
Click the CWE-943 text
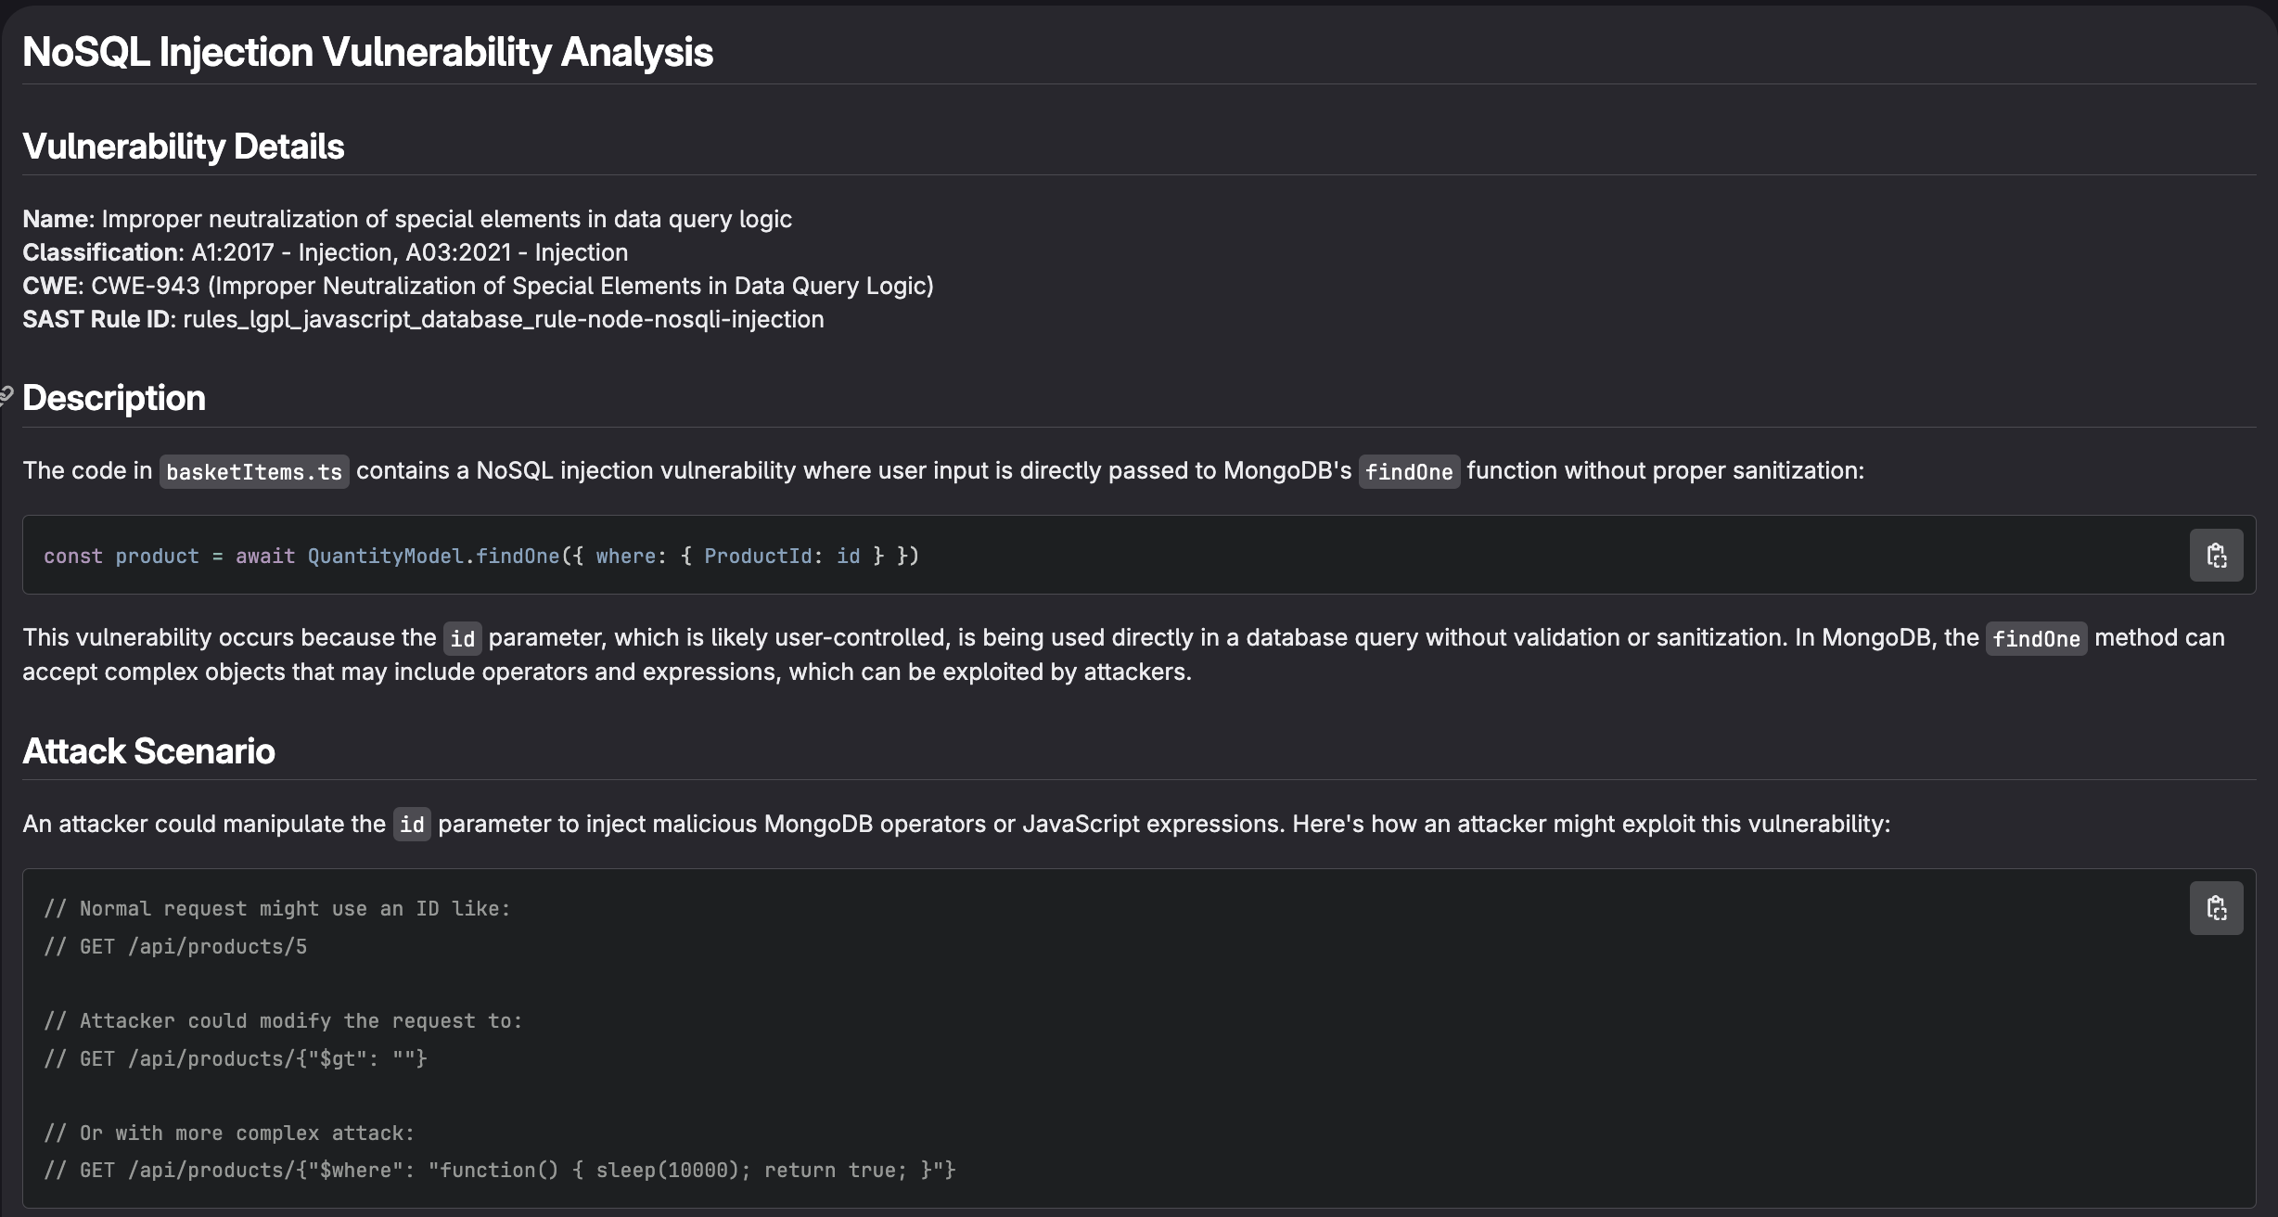(145, 286)
